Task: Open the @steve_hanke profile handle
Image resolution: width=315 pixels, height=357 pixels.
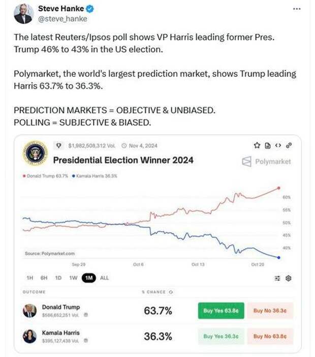Action: click(x=62, y=19)
